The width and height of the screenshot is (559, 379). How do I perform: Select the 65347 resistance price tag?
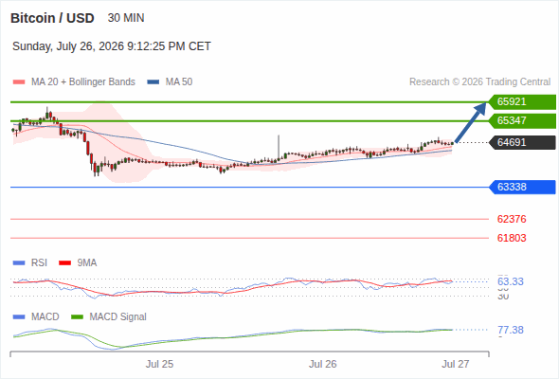(x=522, y=121)
